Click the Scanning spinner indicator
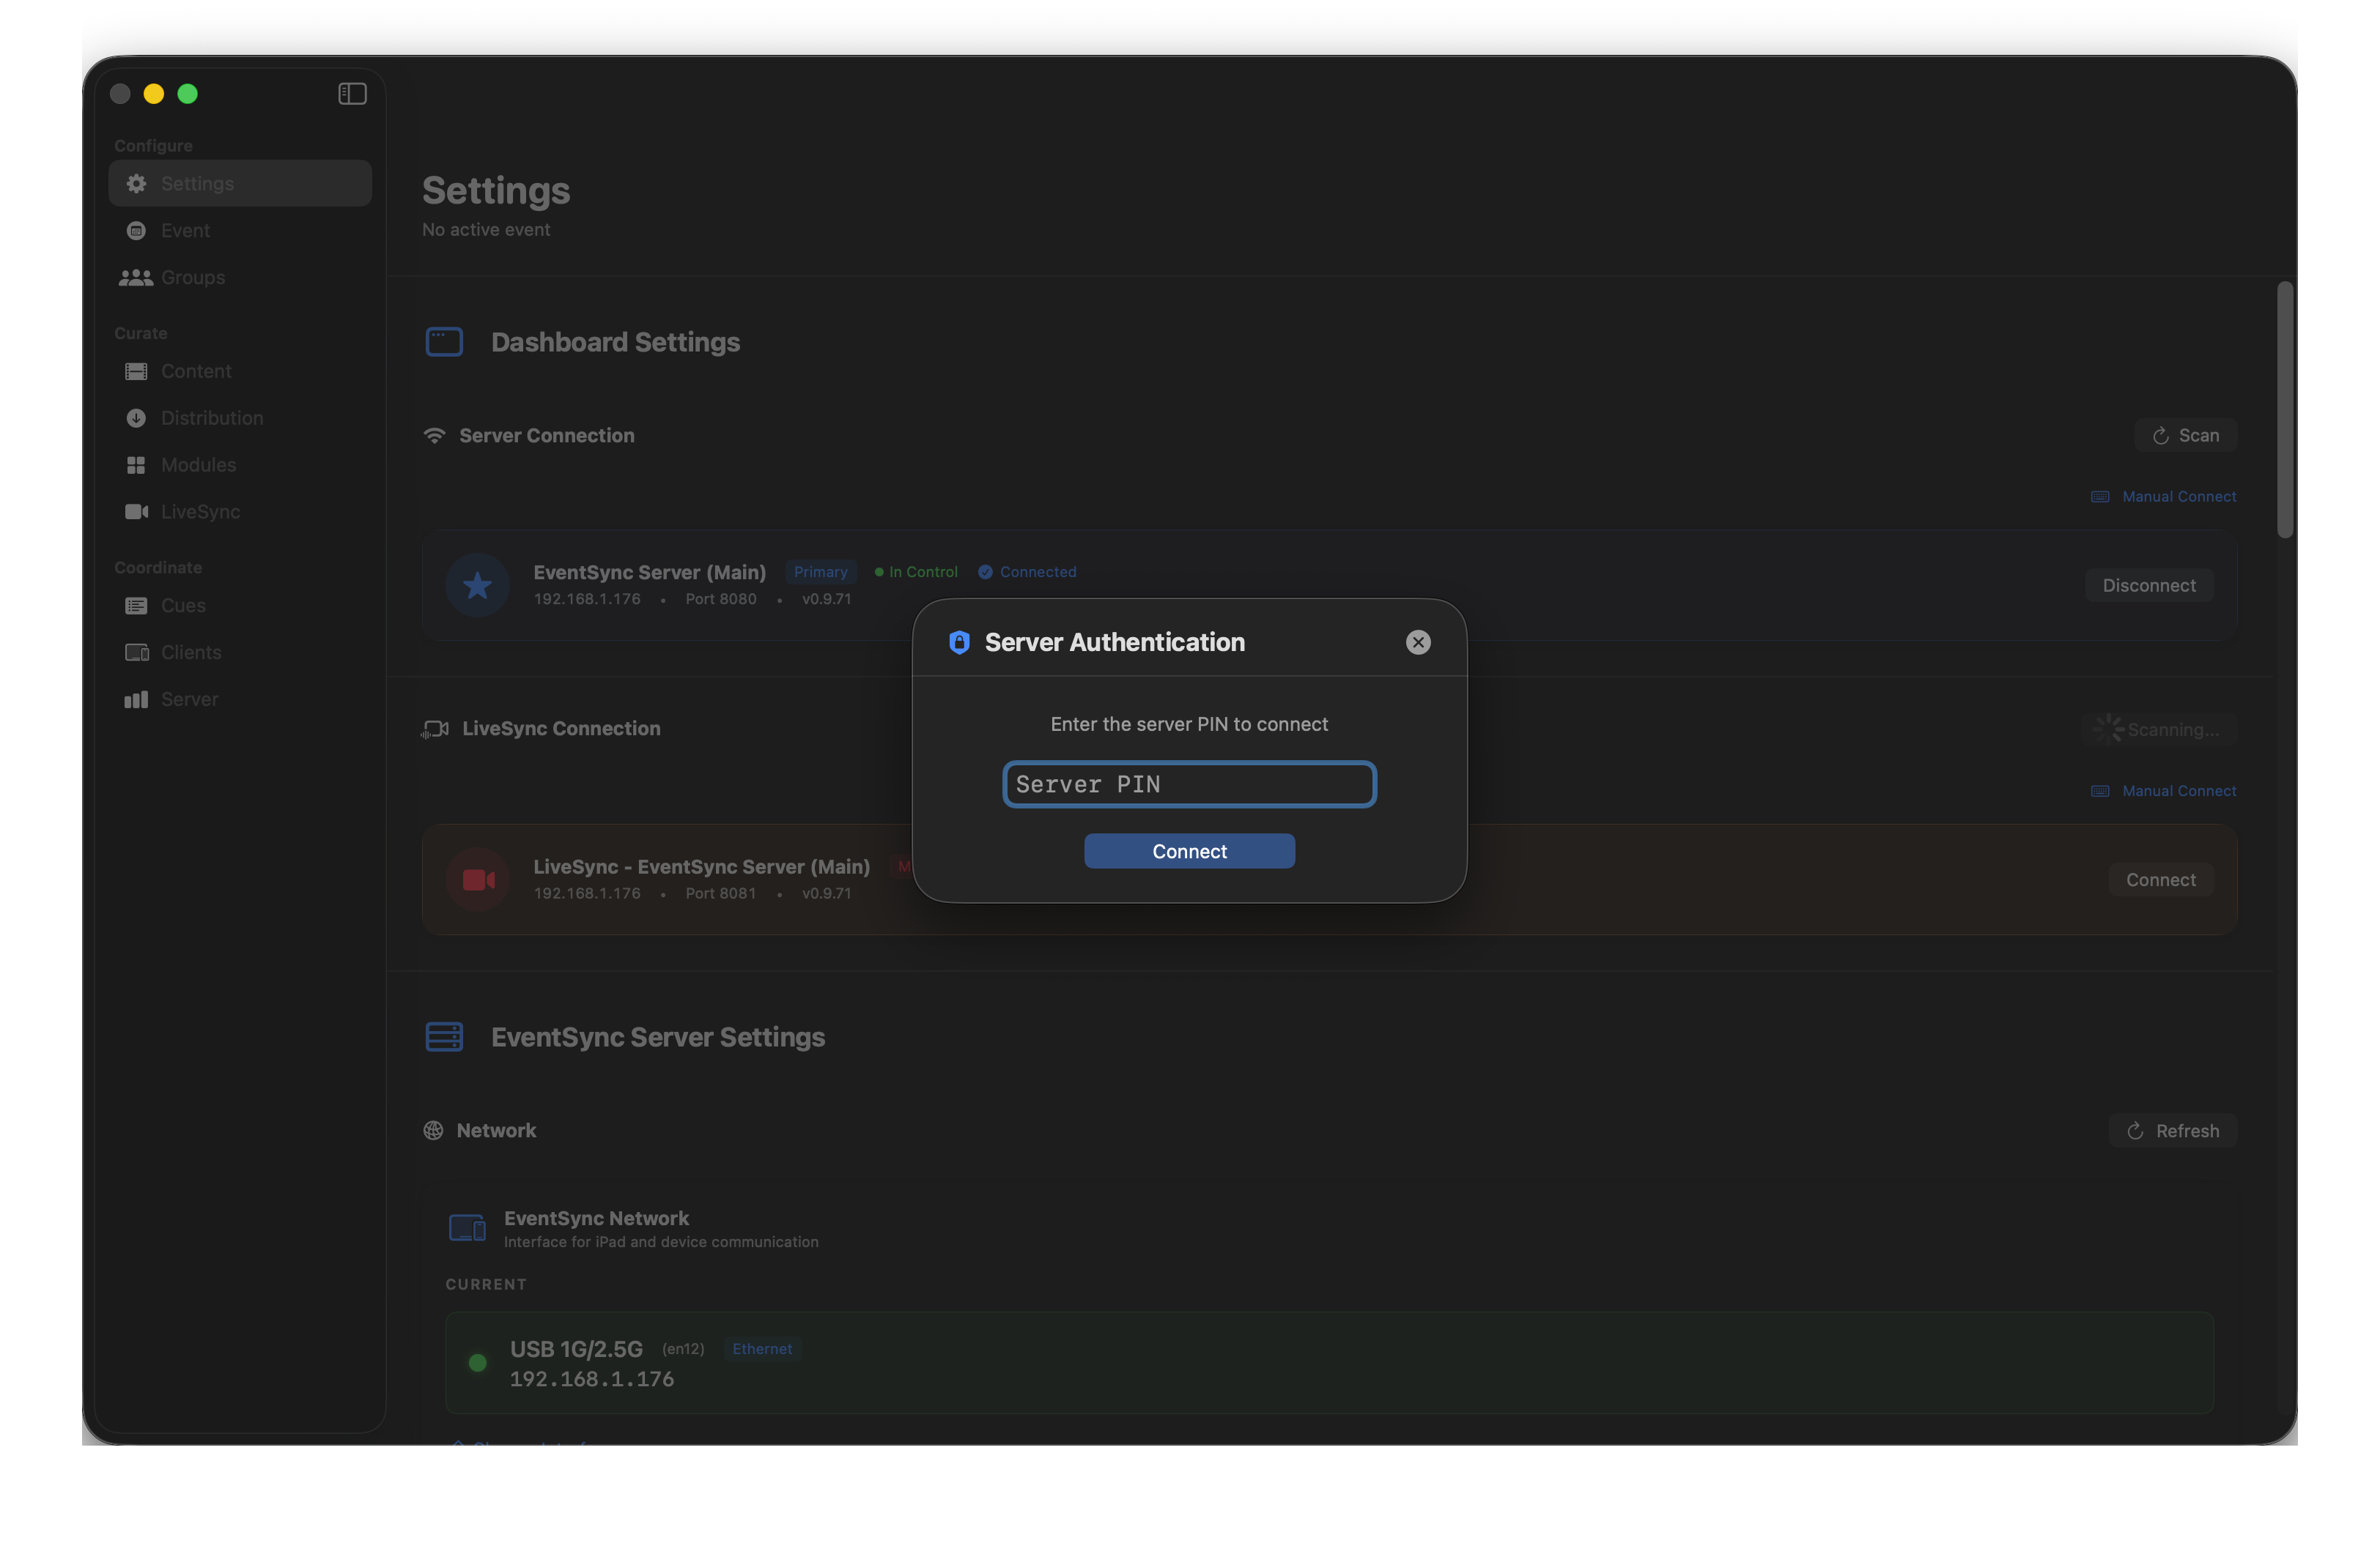 [2108, 729]
